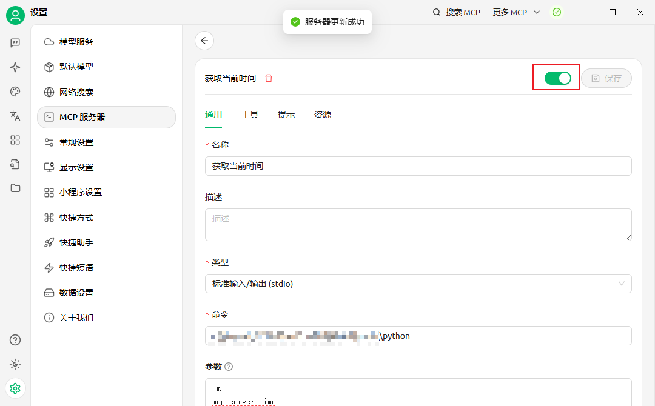Open 快捷助手 settings
This screenshot has height=406, width=655.
pyautogui.click(x=106, y=242)
